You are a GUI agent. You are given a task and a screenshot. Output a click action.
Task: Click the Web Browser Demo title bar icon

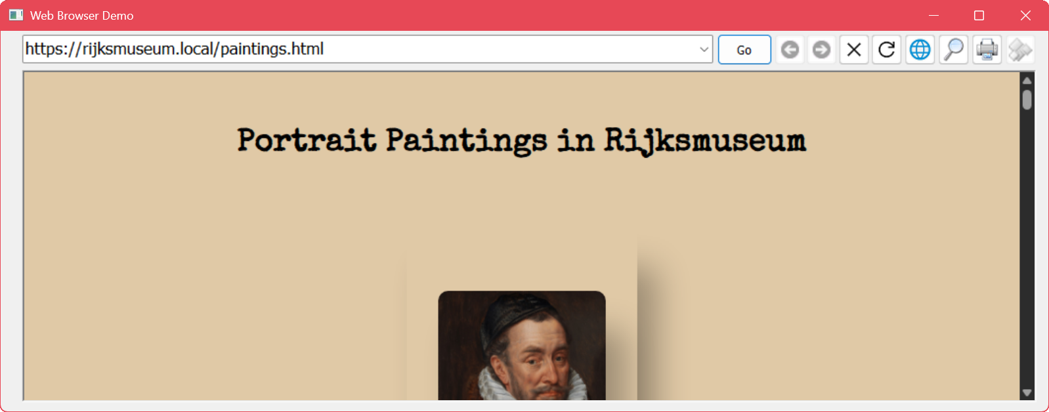[16, 15]
